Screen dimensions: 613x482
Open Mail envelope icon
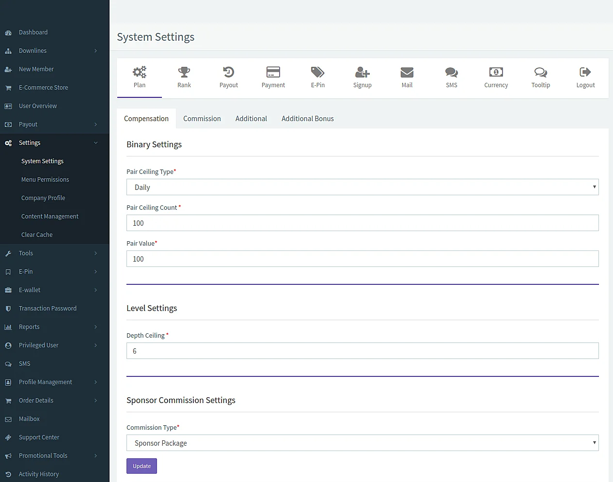click(407, 72)
